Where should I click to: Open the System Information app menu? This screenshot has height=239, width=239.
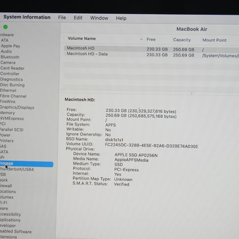[27, 17]
